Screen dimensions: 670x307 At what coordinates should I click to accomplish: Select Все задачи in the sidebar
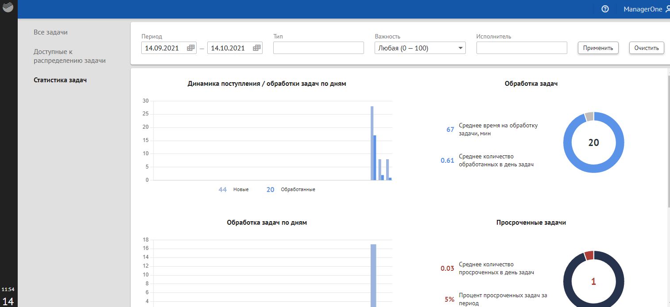[x=50, y=32]
